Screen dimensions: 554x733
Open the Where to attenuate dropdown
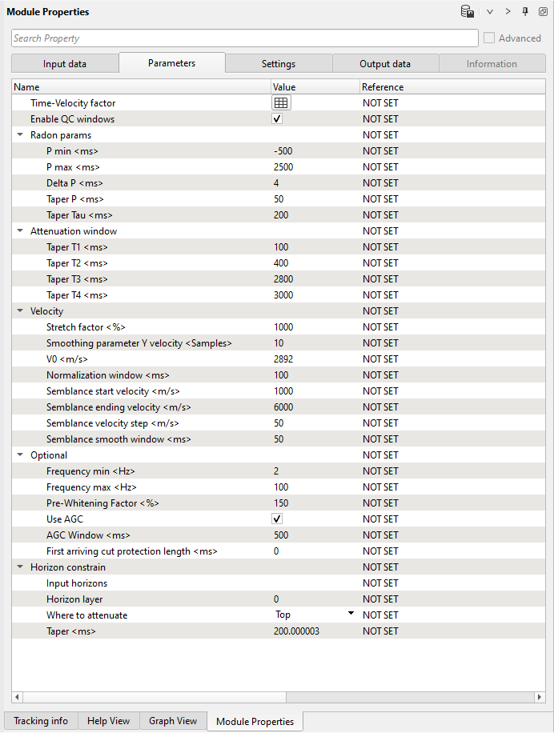click(350, 615)
